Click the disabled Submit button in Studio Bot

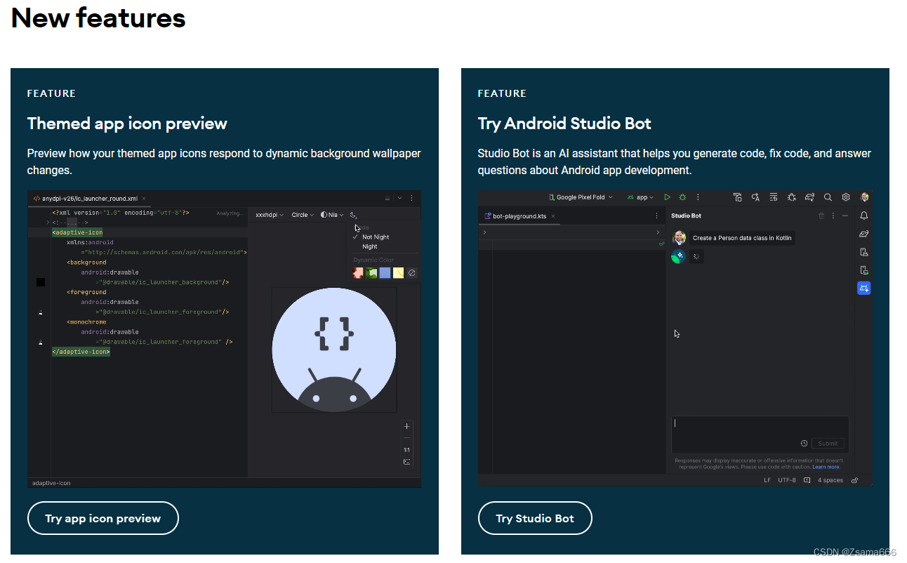point(828,443)
